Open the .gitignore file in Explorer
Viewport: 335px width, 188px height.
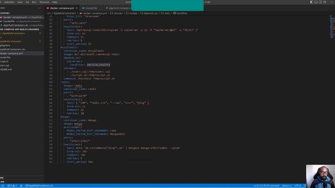[22, 45]
